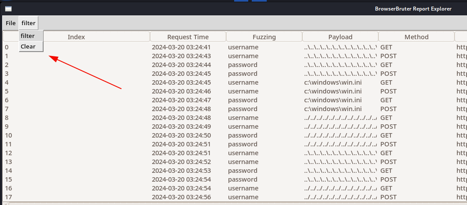Select row 7 password POST entry

[x=235, y=109]
